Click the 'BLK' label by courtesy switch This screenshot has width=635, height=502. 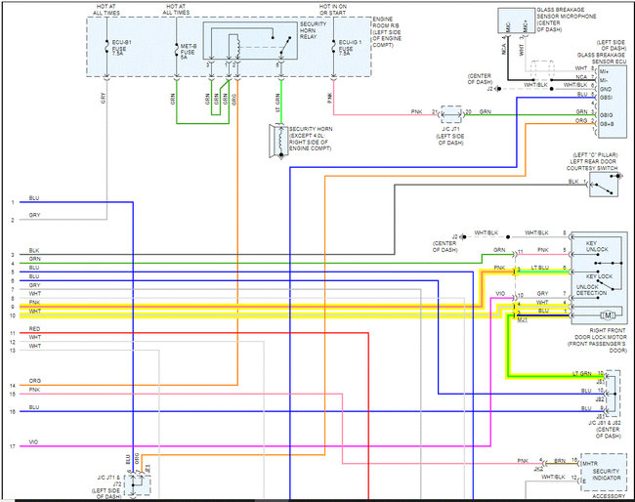[573, 182]
